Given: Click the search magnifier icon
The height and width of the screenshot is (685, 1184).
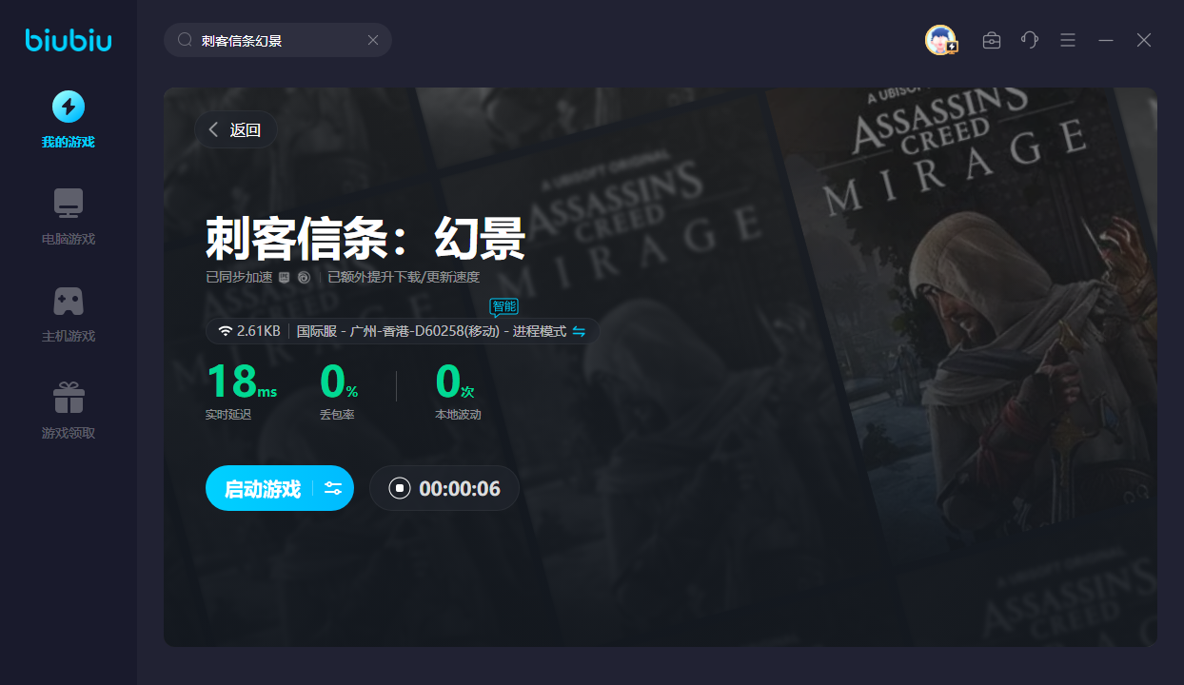Looking at the screenshot, I should (x=186, y=40).
